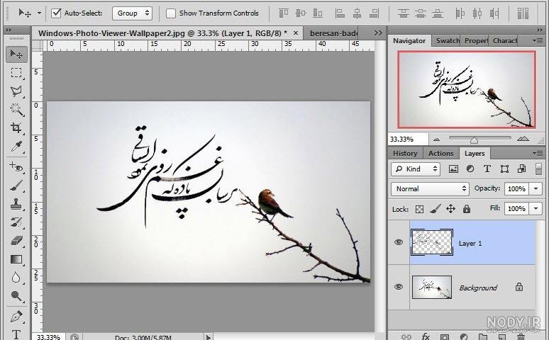Screen dimensions: 549x340
Task: Open Opacity slider dropdown arrow
Action: tap(536, 189)
